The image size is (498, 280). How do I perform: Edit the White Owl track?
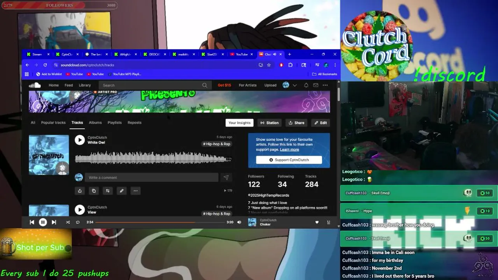[x=122, y=191]
